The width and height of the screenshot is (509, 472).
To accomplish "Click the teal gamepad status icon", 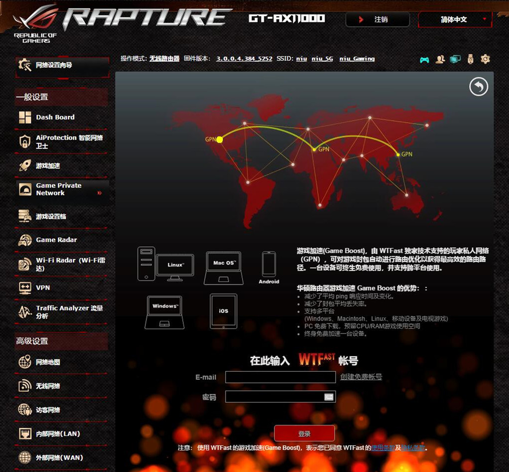I will [424, 60].
